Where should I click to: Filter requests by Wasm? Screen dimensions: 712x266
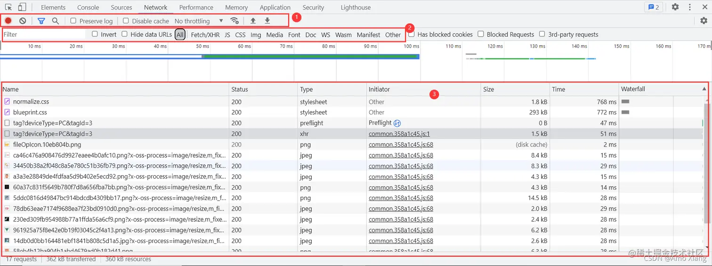(343, 34)
